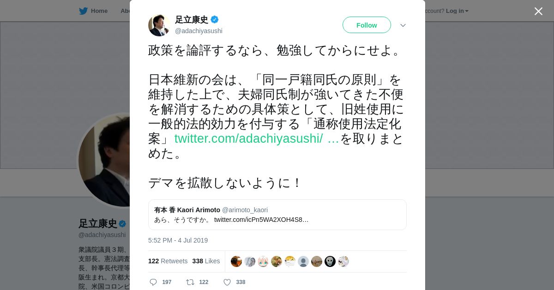Open the Log in dropdown
This screenshot has height=290, width=554.
(x=457, y=11)
